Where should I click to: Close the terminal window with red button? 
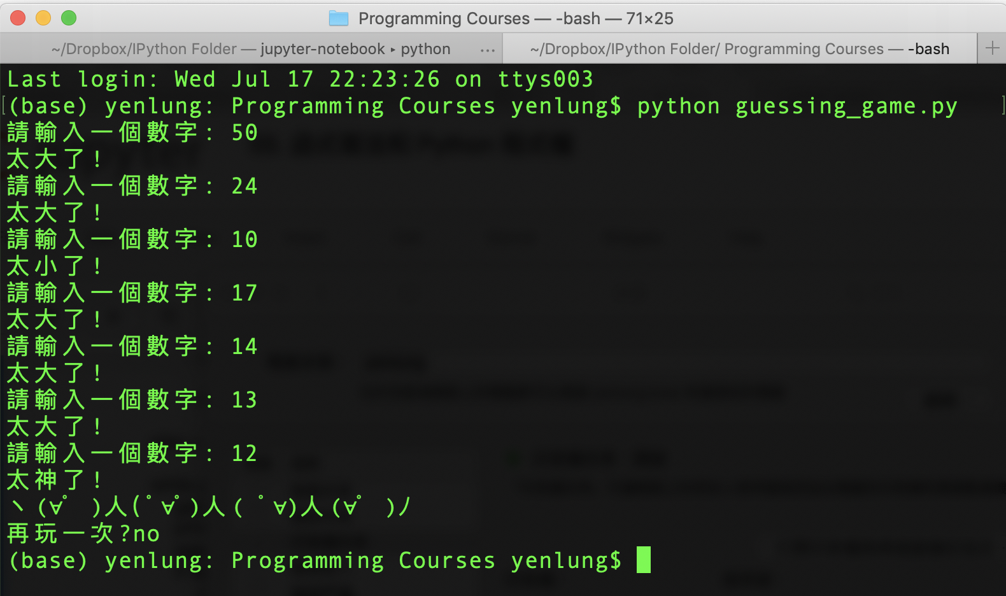(x=18, y=18)
